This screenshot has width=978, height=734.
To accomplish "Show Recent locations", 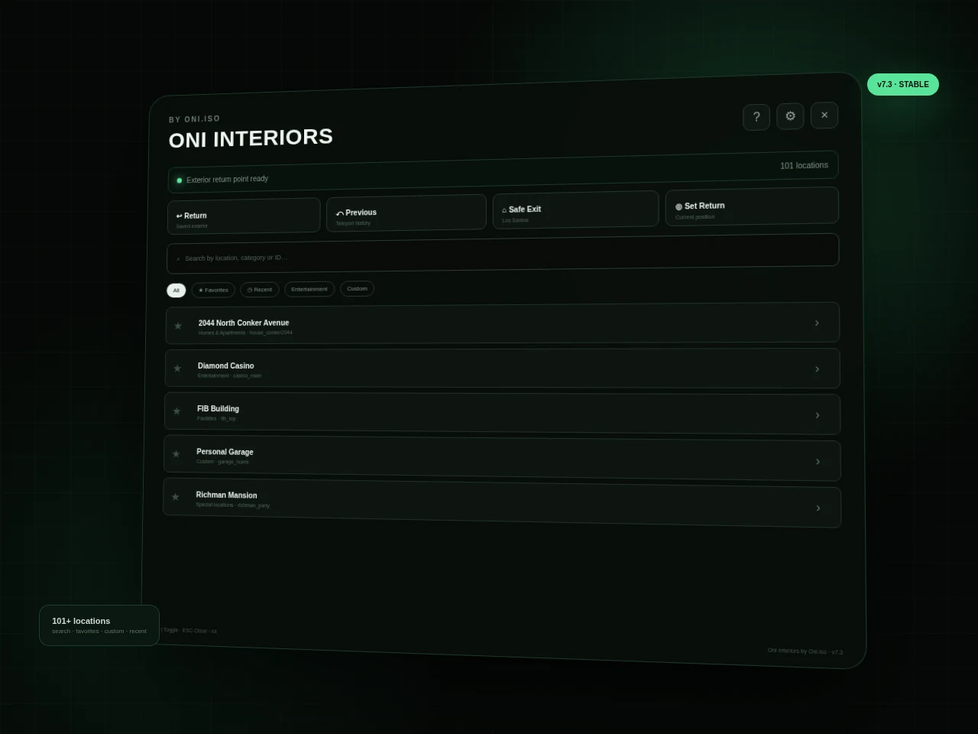I will 260,290.
